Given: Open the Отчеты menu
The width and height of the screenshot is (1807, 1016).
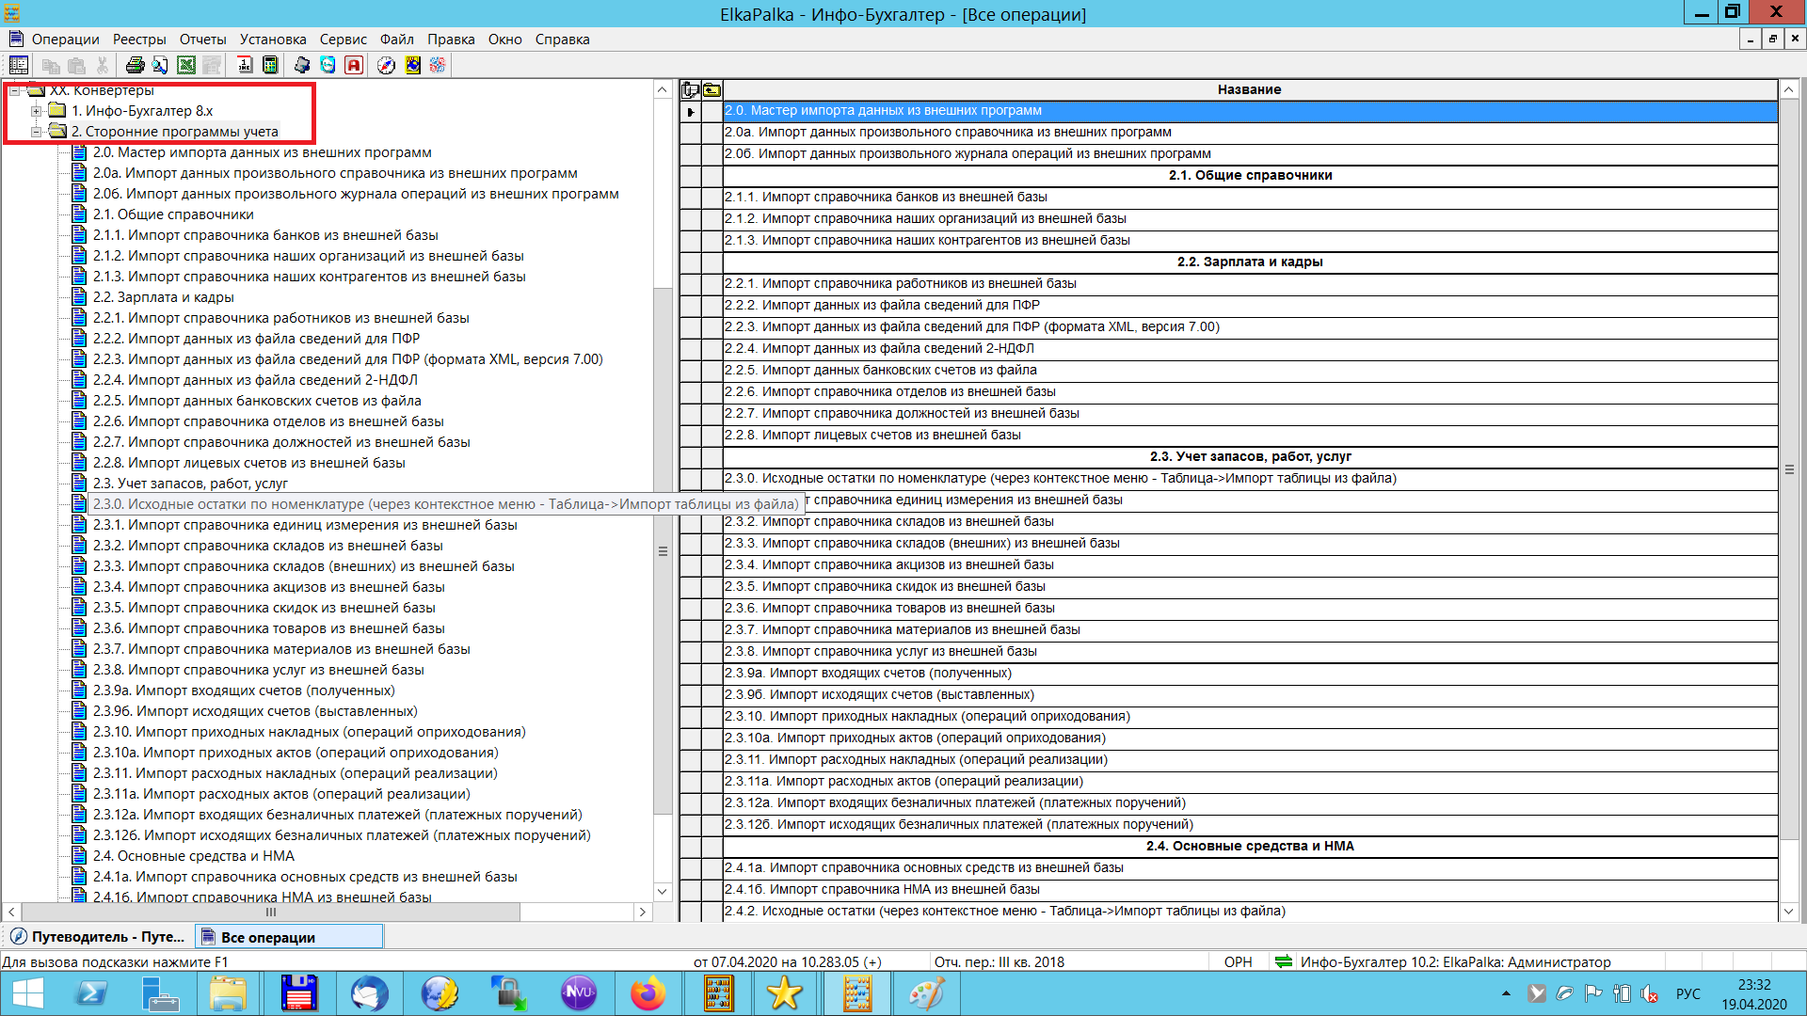Looking at the screenshot, I should point(203,40).
